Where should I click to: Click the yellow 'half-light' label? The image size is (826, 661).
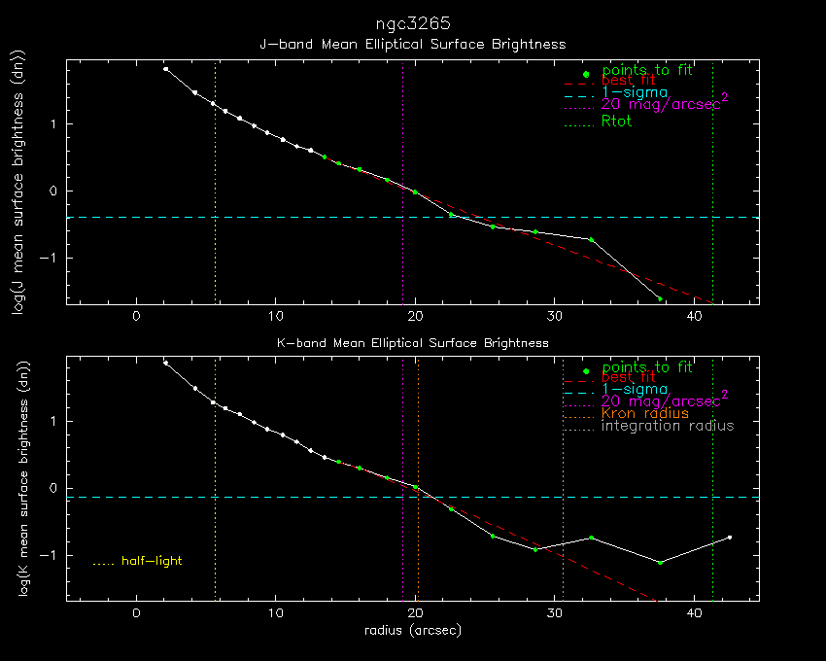(152, 561)
